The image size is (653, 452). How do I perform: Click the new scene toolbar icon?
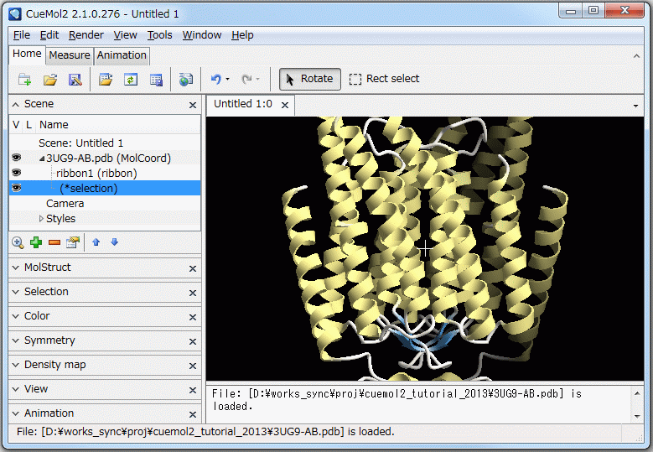click(x=24, y=79)
